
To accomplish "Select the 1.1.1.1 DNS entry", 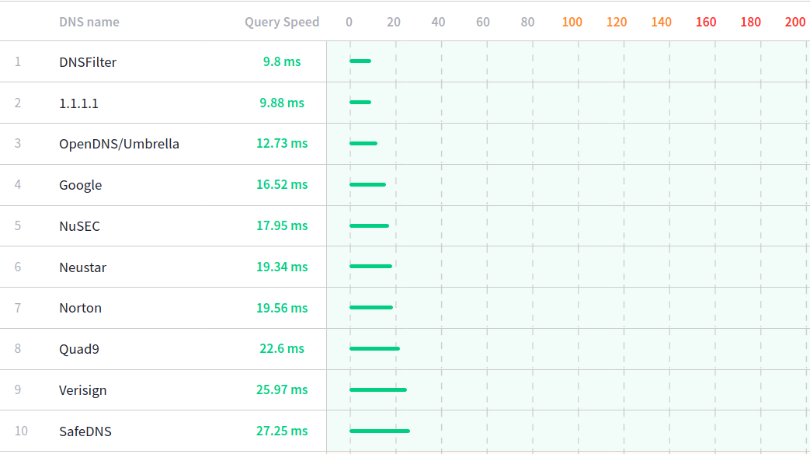I will (x=78, y=103).
